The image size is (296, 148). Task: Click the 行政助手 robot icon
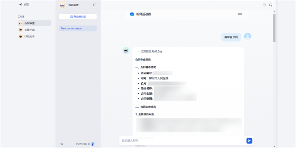pos(21,37)
